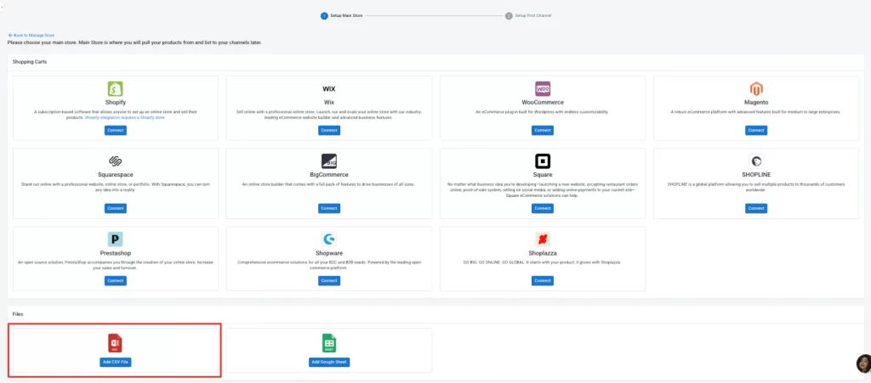Click the Magento card title
The width and height of the screenshot is (871, 383).
[756, 103]
